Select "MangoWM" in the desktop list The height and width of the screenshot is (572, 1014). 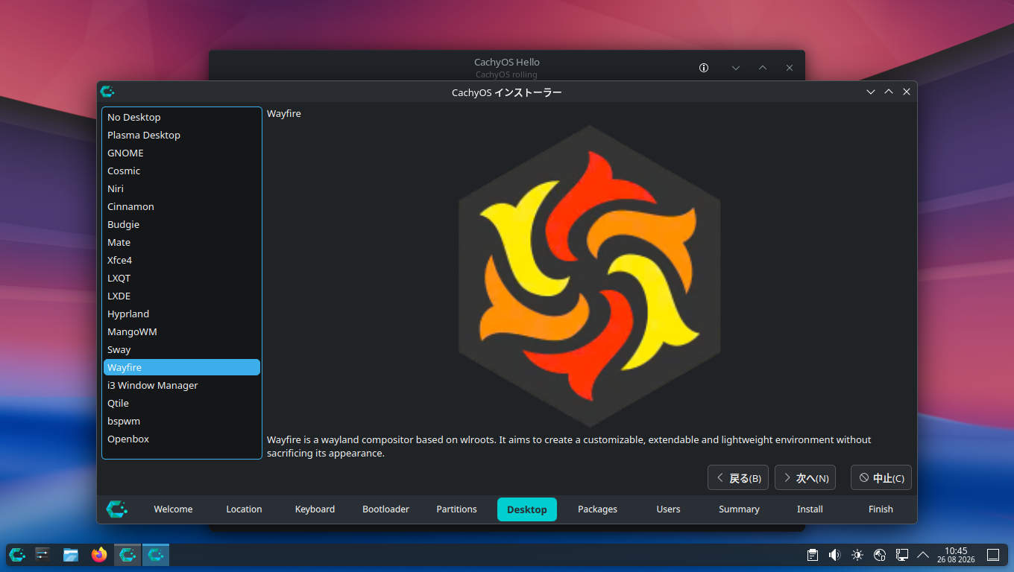tap(182, 331)
